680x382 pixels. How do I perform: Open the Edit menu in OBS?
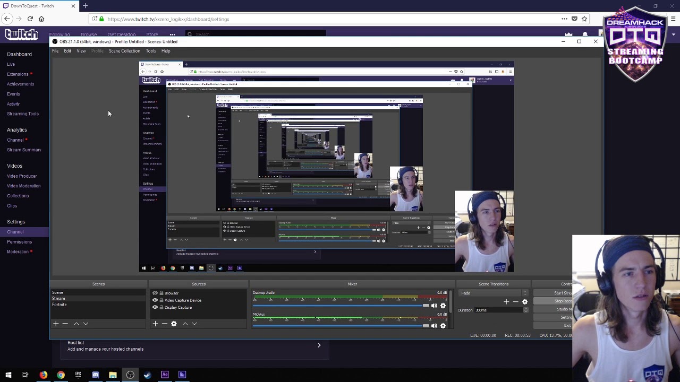67,51
